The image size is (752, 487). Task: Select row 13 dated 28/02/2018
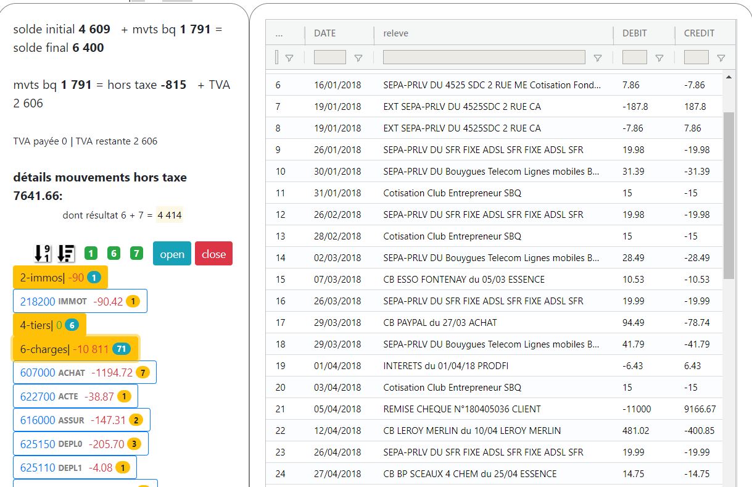pos(494,236)
